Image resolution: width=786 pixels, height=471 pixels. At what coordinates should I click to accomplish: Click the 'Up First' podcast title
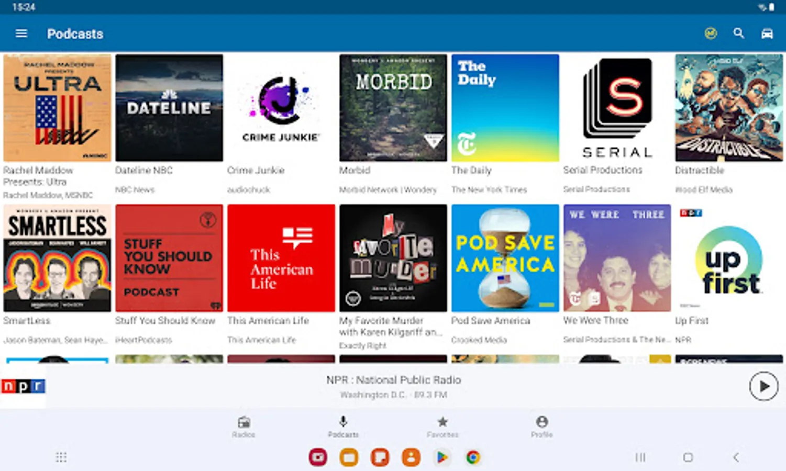[692, 320]
